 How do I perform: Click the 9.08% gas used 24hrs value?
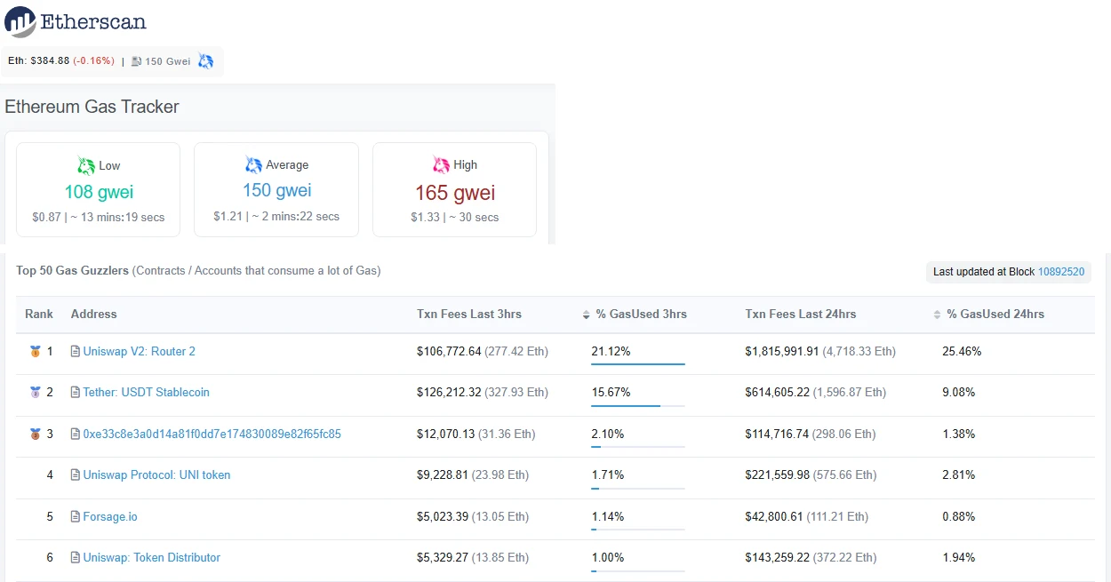959,393
